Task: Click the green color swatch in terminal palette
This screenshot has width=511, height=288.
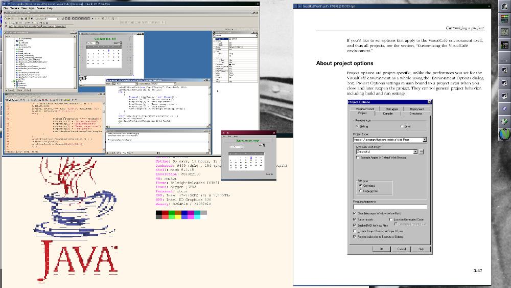Action: click(172, 213)
